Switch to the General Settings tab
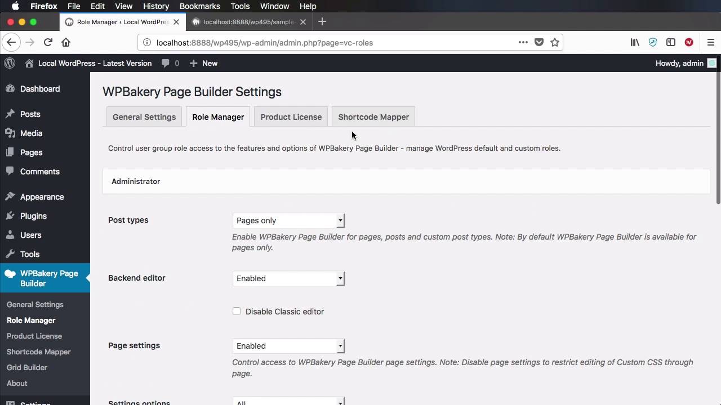The height and width of the screenshot is (405, 721). click(144, 117)
